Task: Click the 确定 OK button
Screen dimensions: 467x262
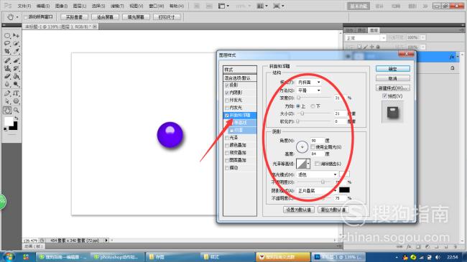Action: [393, 69]
